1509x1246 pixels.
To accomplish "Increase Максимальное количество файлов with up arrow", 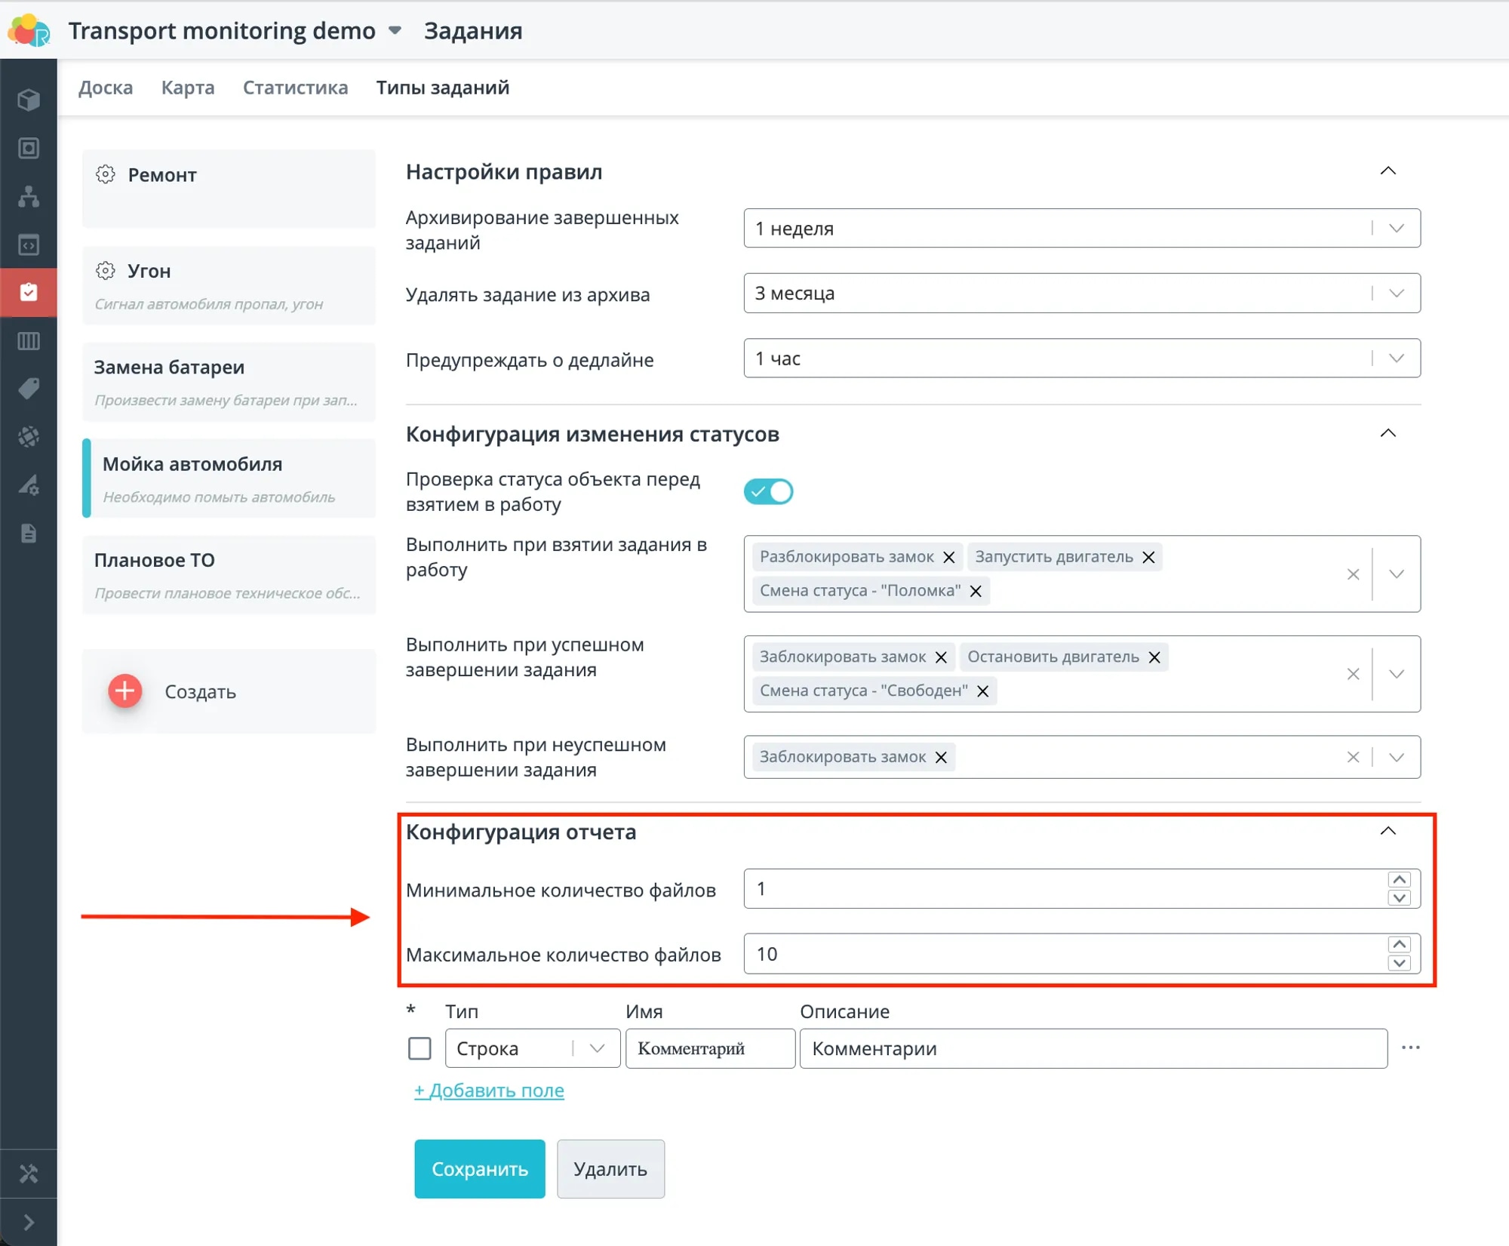I will tap(1399, 945).
